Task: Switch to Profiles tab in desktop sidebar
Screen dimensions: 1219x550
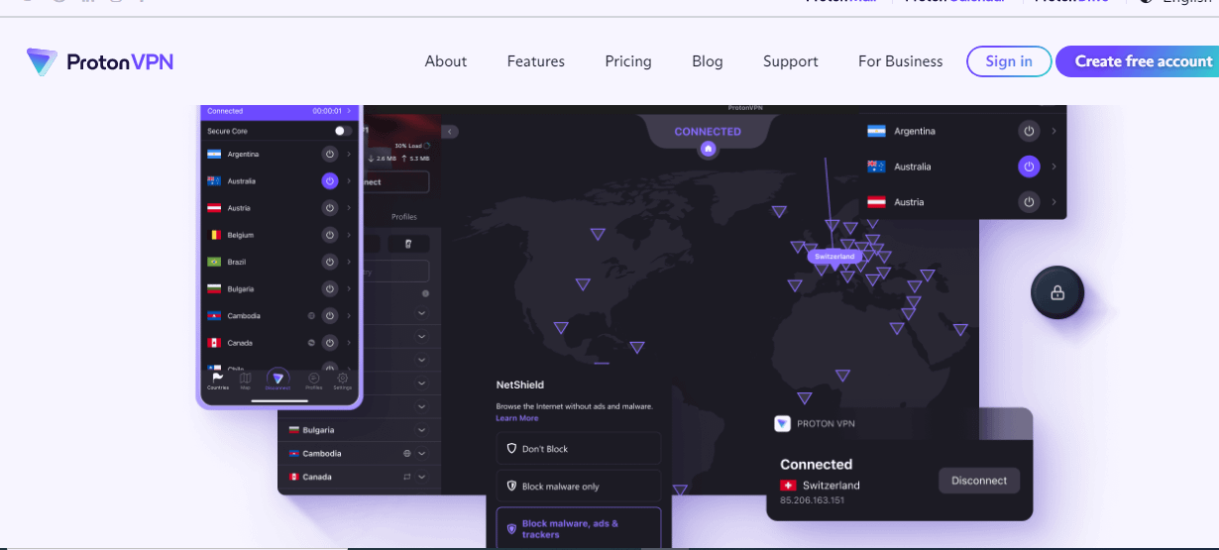Action: point(404,217)
